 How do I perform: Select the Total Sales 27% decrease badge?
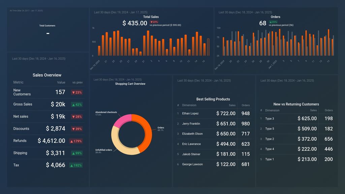tap(154, 22)
